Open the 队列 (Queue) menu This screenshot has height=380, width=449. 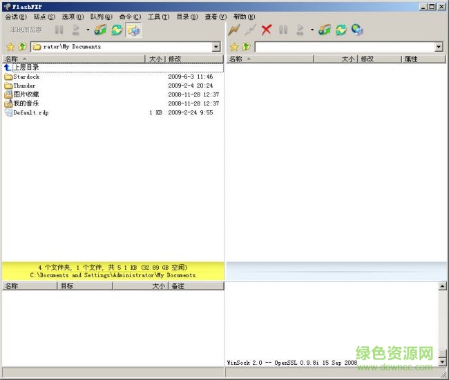[102, 17]
